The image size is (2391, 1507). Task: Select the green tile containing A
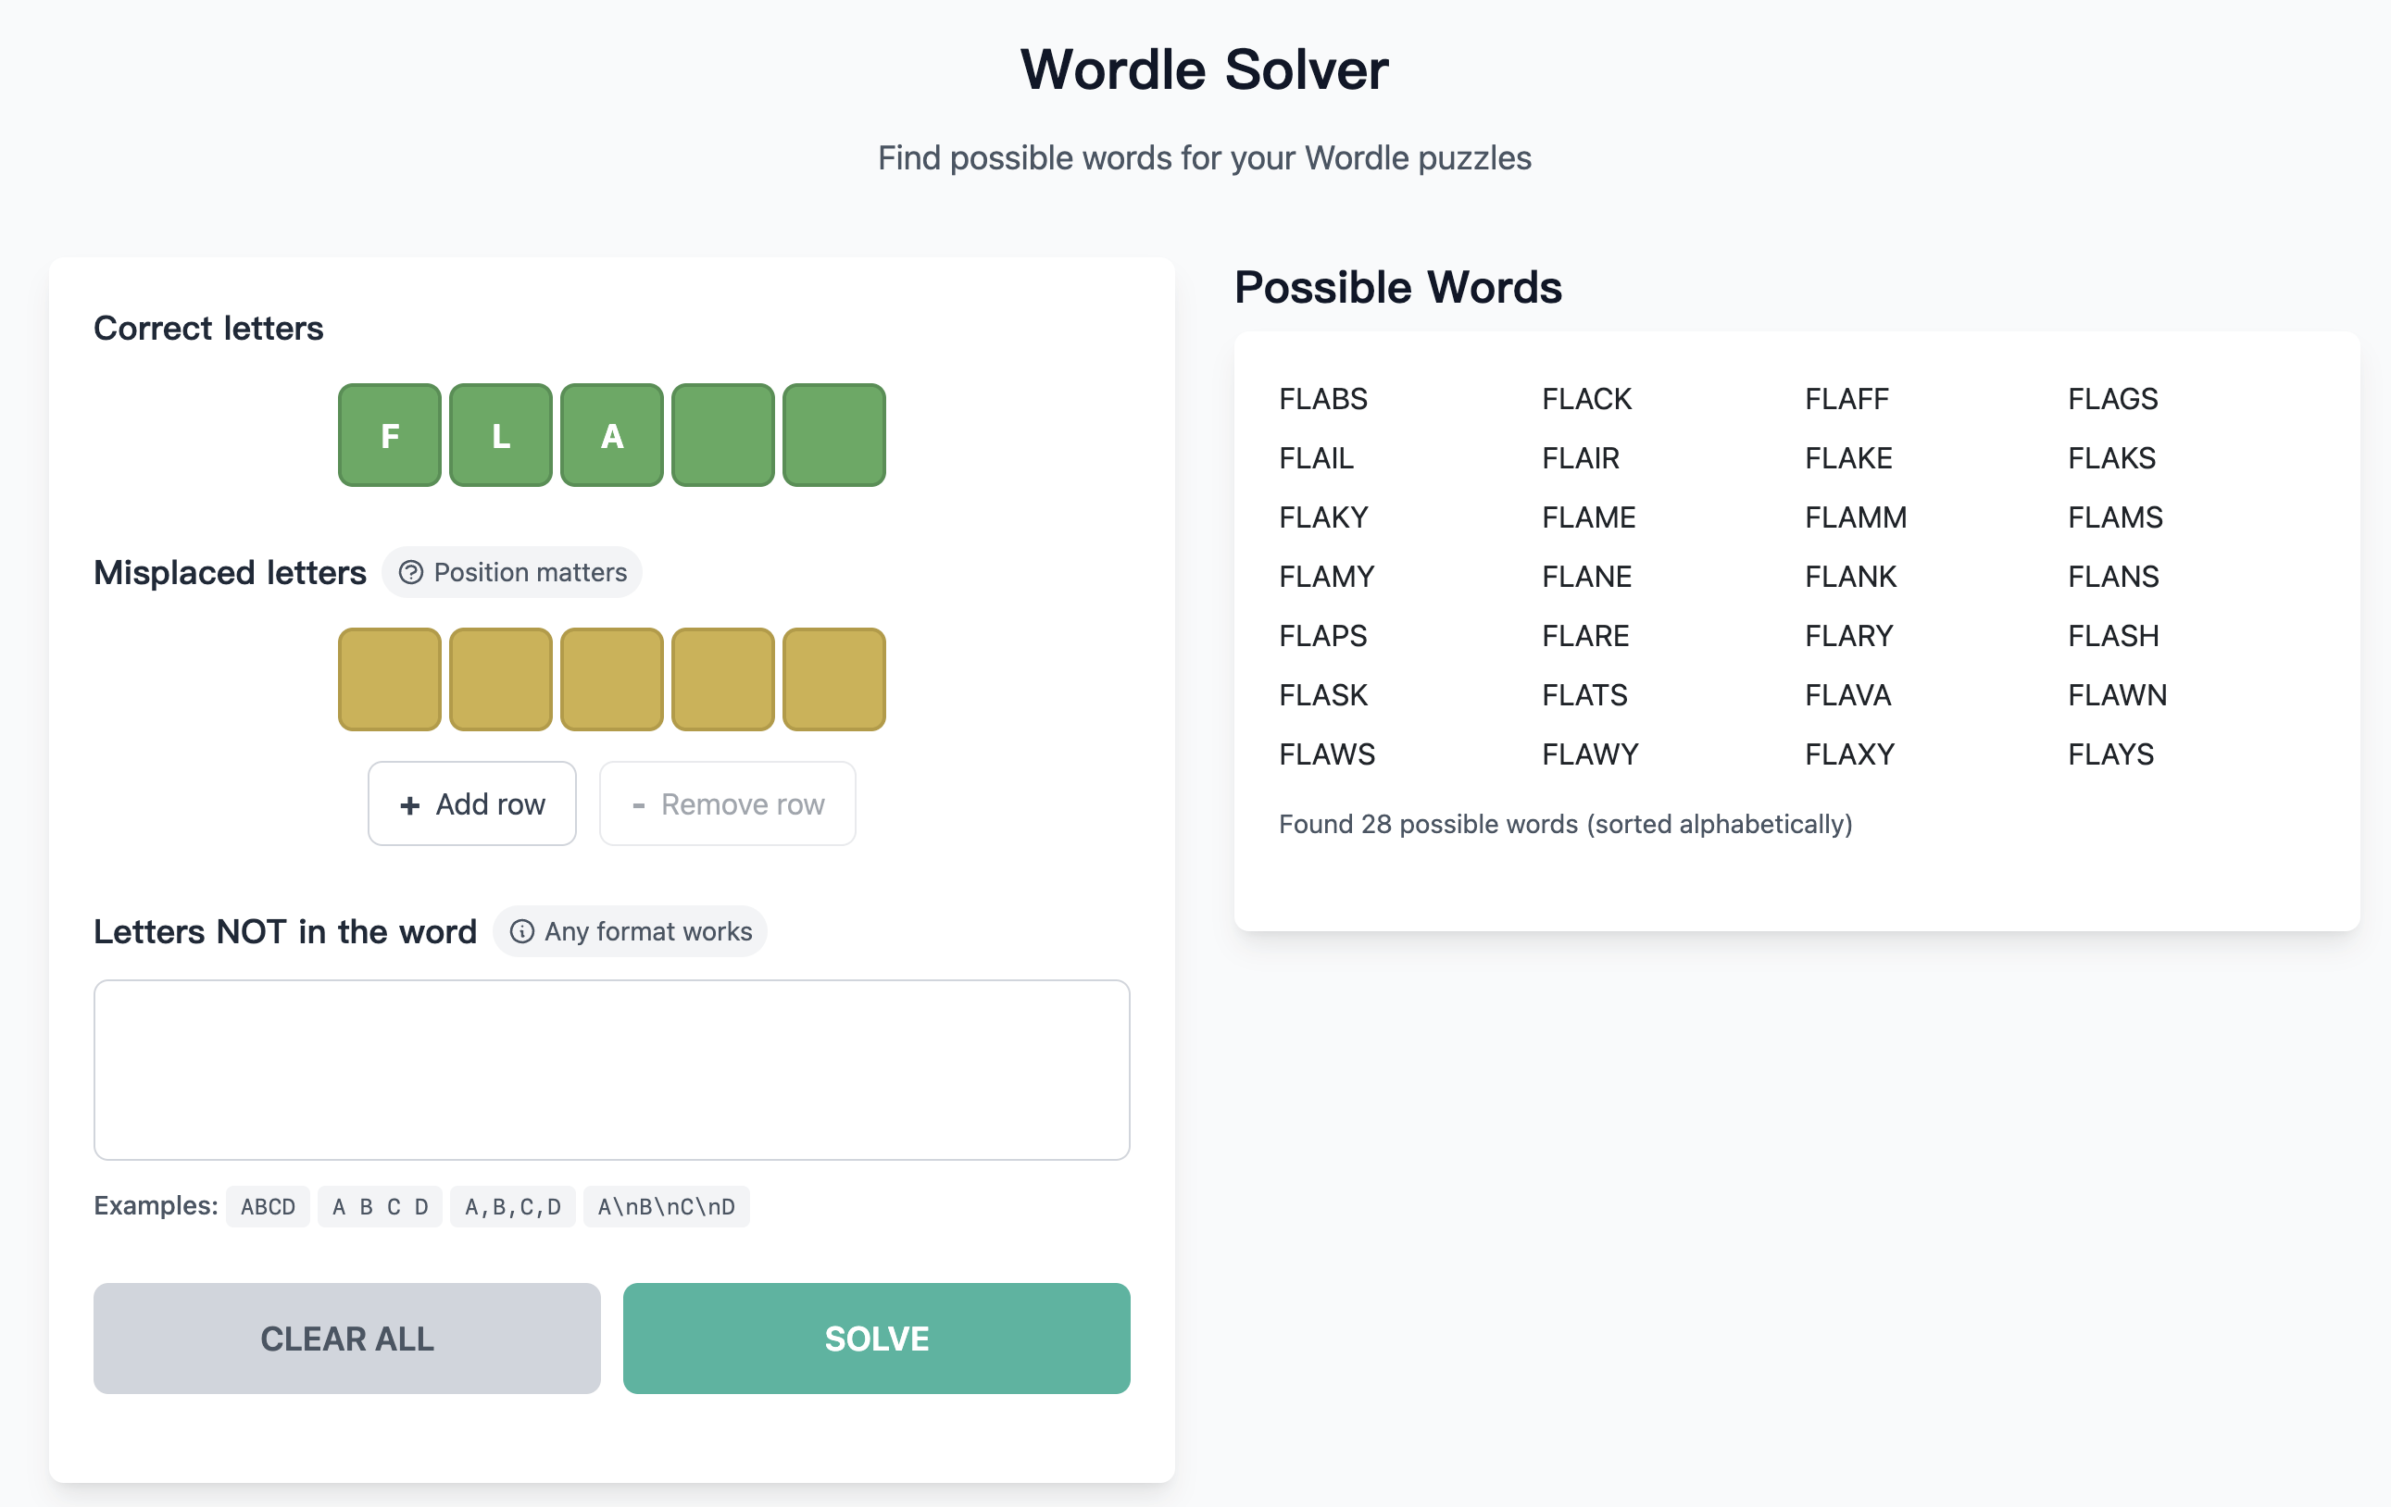coord(612,436)
